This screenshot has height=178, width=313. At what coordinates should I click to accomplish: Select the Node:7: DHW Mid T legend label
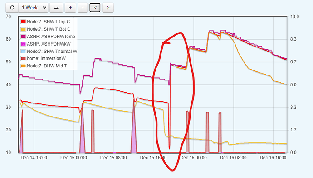point(47,66)
